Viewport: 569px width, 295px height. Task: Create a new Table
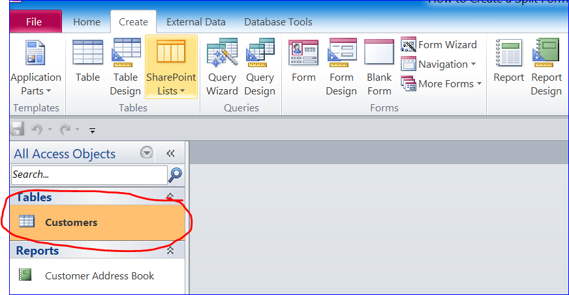(88, 61)
